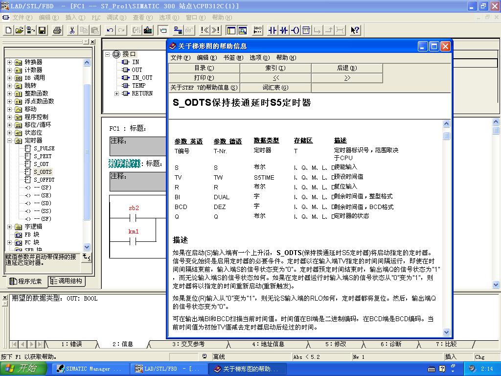Click the context help arrow icon

(x=355, y=30)
